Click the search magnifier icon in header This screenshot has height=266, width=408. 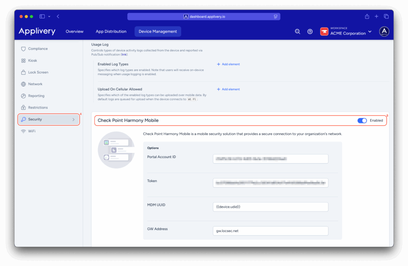[x=297, y=32]
